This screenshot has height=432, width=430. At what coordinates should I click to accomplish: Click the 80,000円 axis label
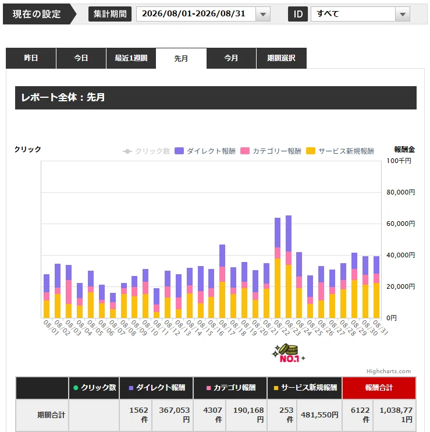click(x=400, y=192)
